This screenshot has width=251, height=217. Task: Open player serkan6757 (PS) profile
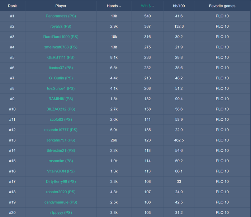pos(61,140)
